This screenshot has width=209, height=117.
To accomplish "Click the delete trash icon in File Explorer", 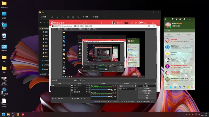I will pos(78,17).
